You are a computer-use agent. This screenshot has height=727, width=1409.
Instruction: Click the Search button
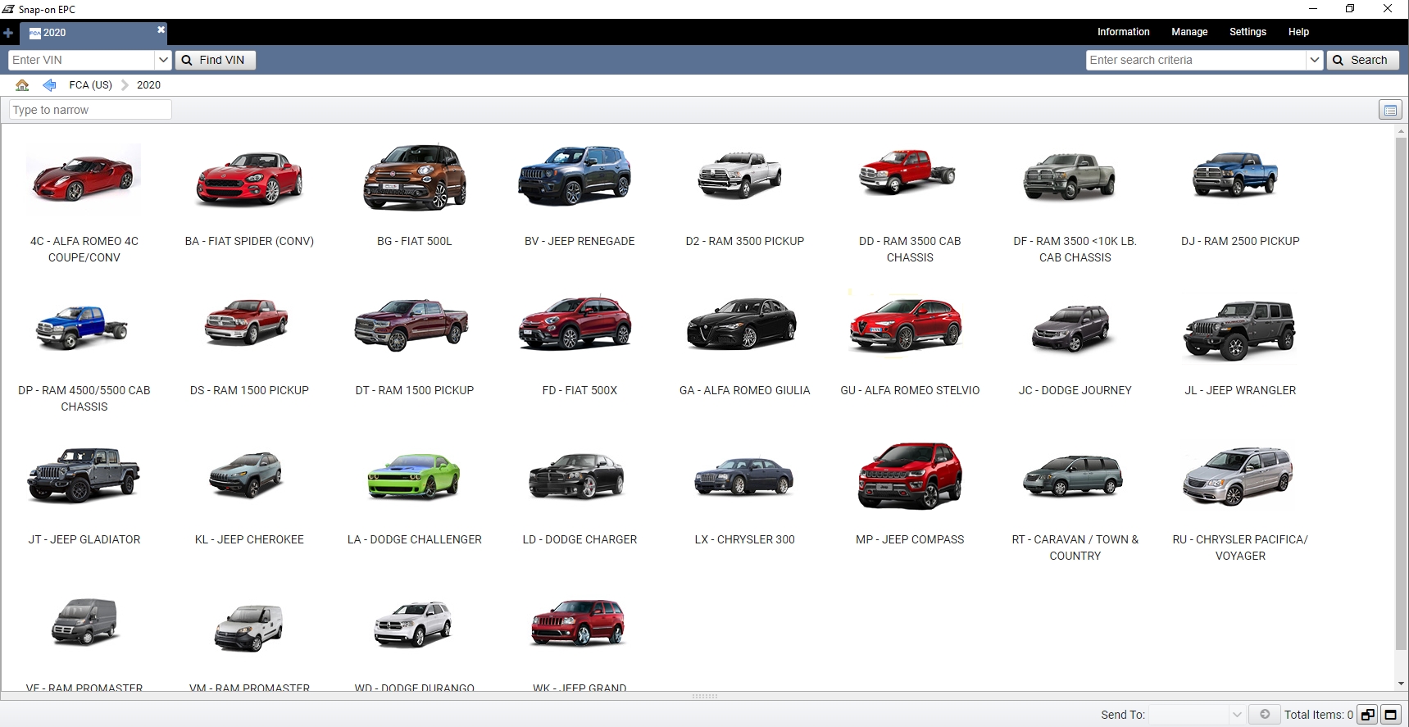(x=1363, y=60)
